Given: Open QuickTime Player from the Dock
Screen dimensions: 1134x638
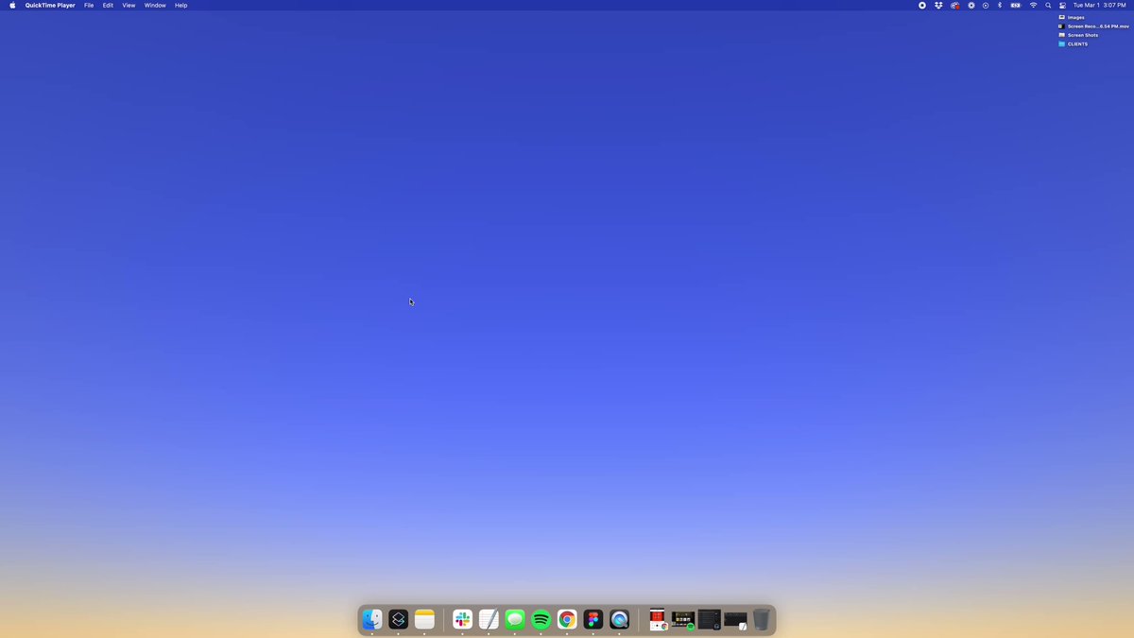Looking at the screenshot, I should click(x=620, y=619).
